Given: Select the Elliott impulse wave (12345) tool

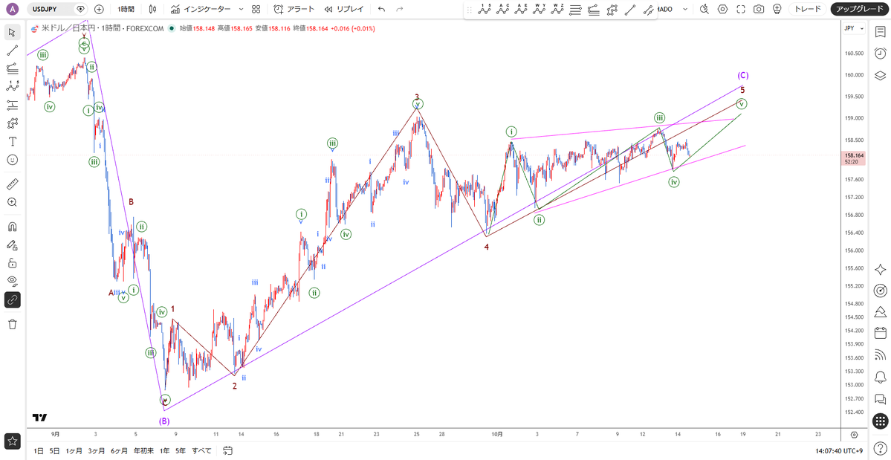Looking at the screenshot, I should click(x=484, y=9).
